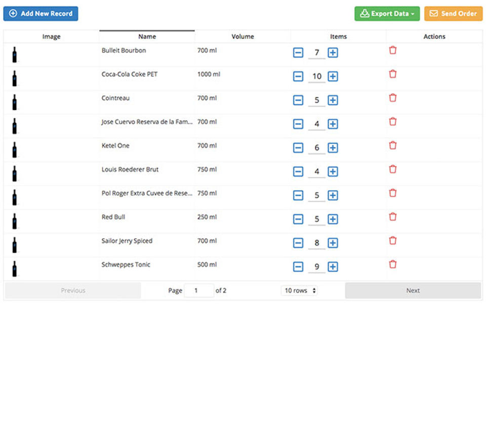Decrease Jose Cuervo Reserva quantity
The image size is (486, 437).
(298, 124)
